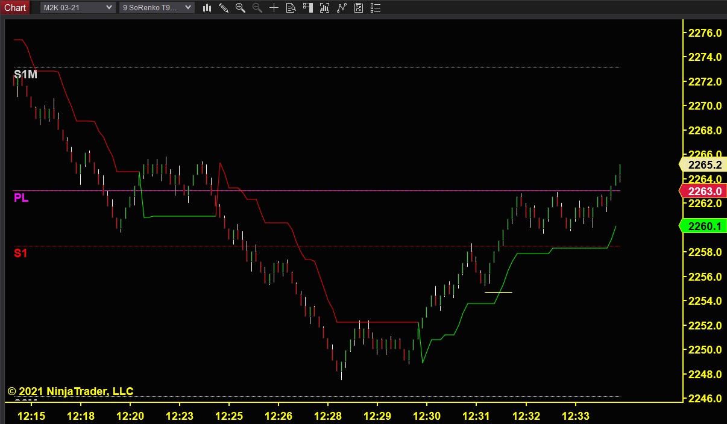Click the 2265.2 current price marker
727x424 pixels.
(702, 164)
